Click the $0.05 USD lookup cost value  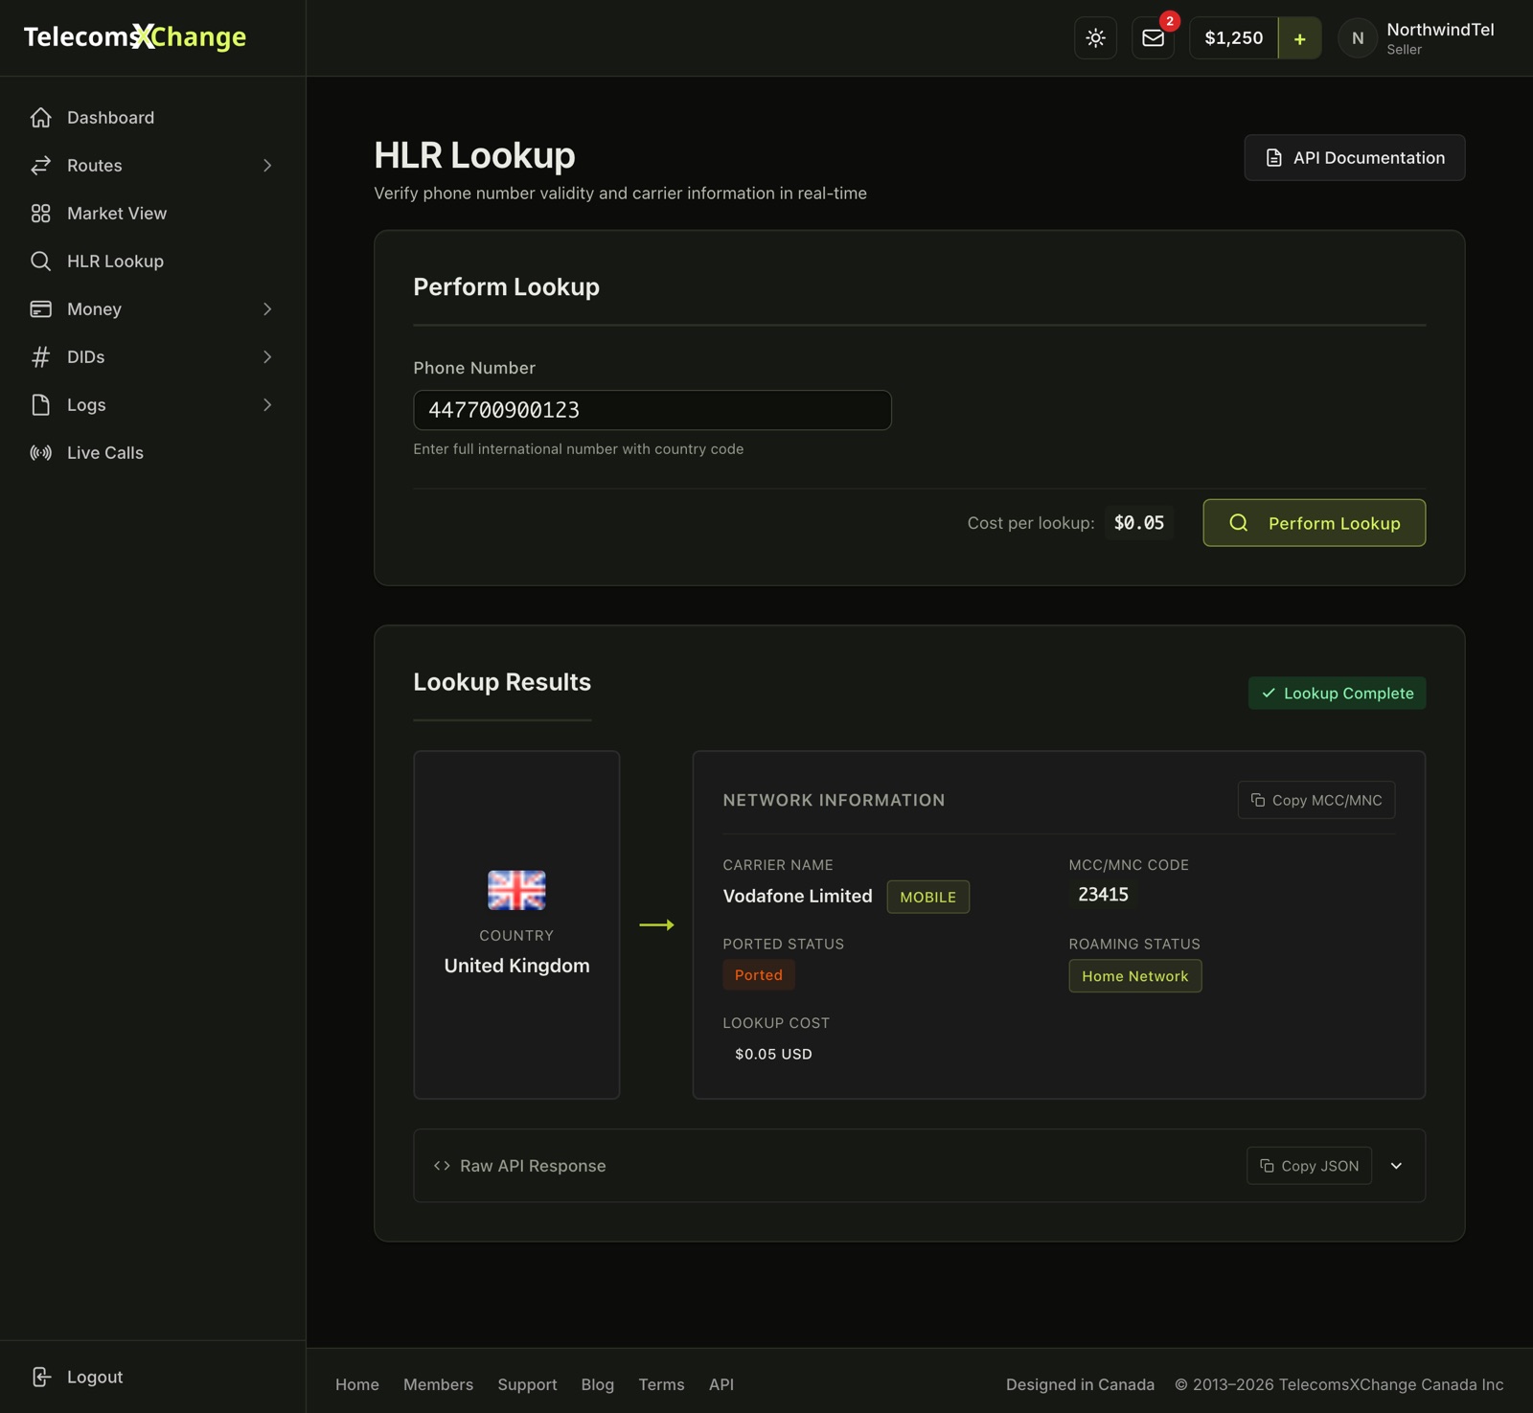click(x=773, y=1054)
